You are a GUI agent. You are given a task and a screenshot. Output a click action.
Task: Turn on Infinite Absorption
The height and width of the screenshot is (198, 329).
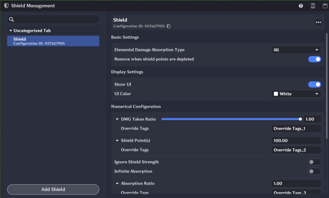pos(315,171)
